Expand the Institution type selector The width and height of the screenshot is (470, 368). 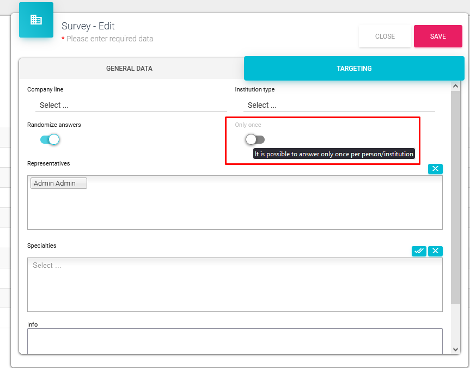[x=339, y=105]
